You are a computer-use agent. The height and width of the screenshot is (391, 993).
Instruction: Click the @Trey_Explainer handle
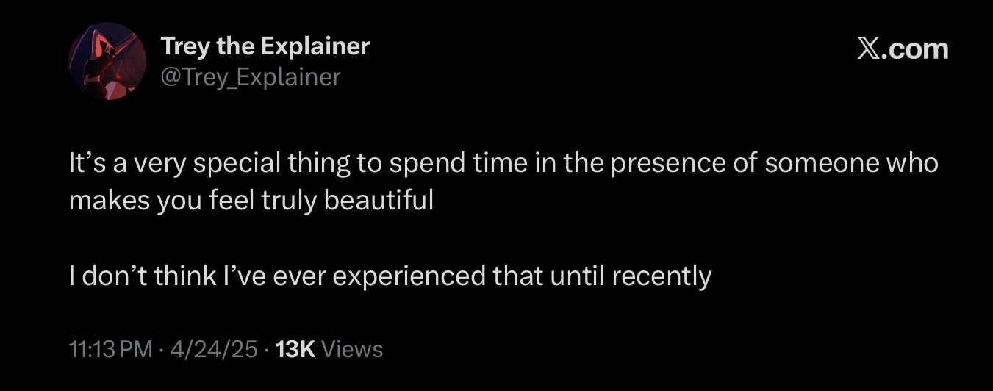click(251, 77)
